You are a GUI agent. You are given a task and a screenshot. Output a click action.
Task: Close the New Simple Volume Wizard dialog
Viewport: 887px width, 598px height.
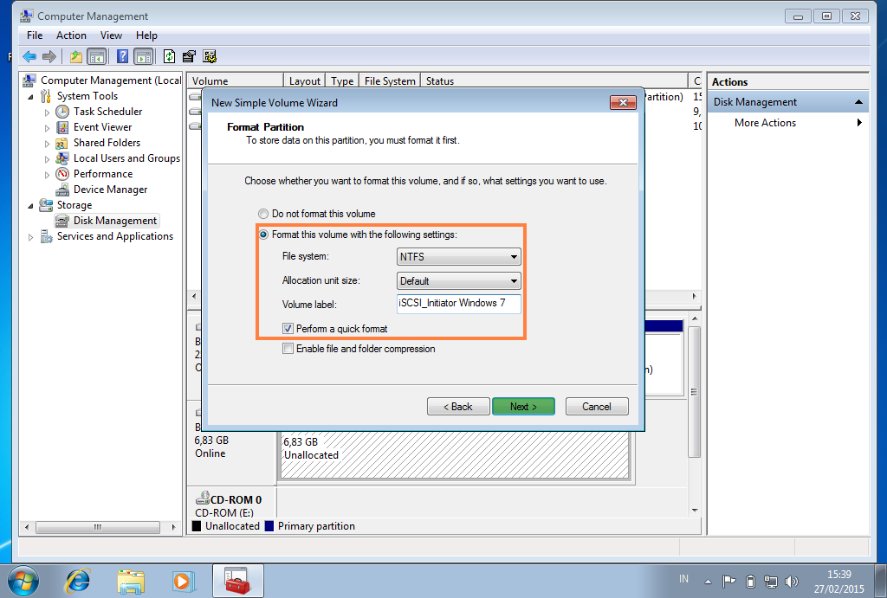click(x=624, y=102)
